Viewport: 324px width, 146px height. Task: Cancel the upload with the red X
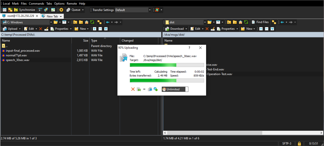133,89
